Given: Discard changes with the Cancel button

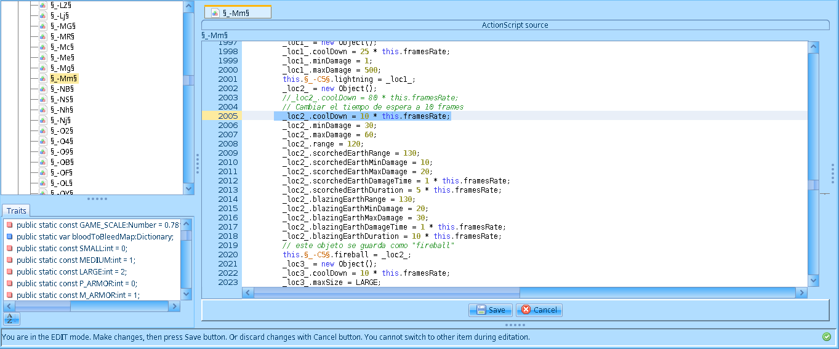Looking at the screenshot, I should tap(539, 310).
